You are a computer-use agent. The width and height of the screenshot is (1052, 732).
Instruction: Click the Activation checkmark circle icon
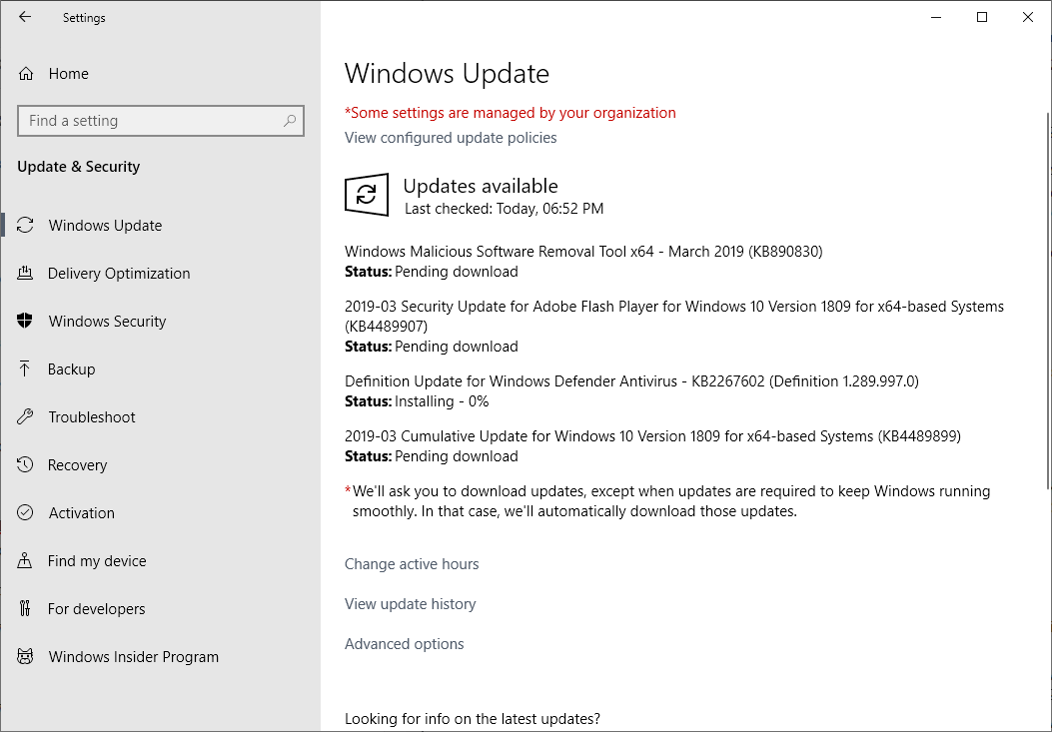coord(25,513)
